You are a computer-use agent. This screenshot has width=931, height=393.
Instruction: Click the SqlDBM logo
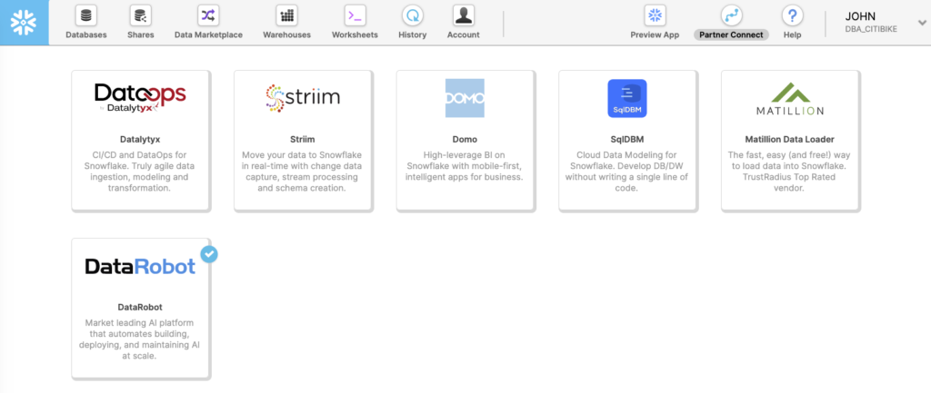point(627,98)
